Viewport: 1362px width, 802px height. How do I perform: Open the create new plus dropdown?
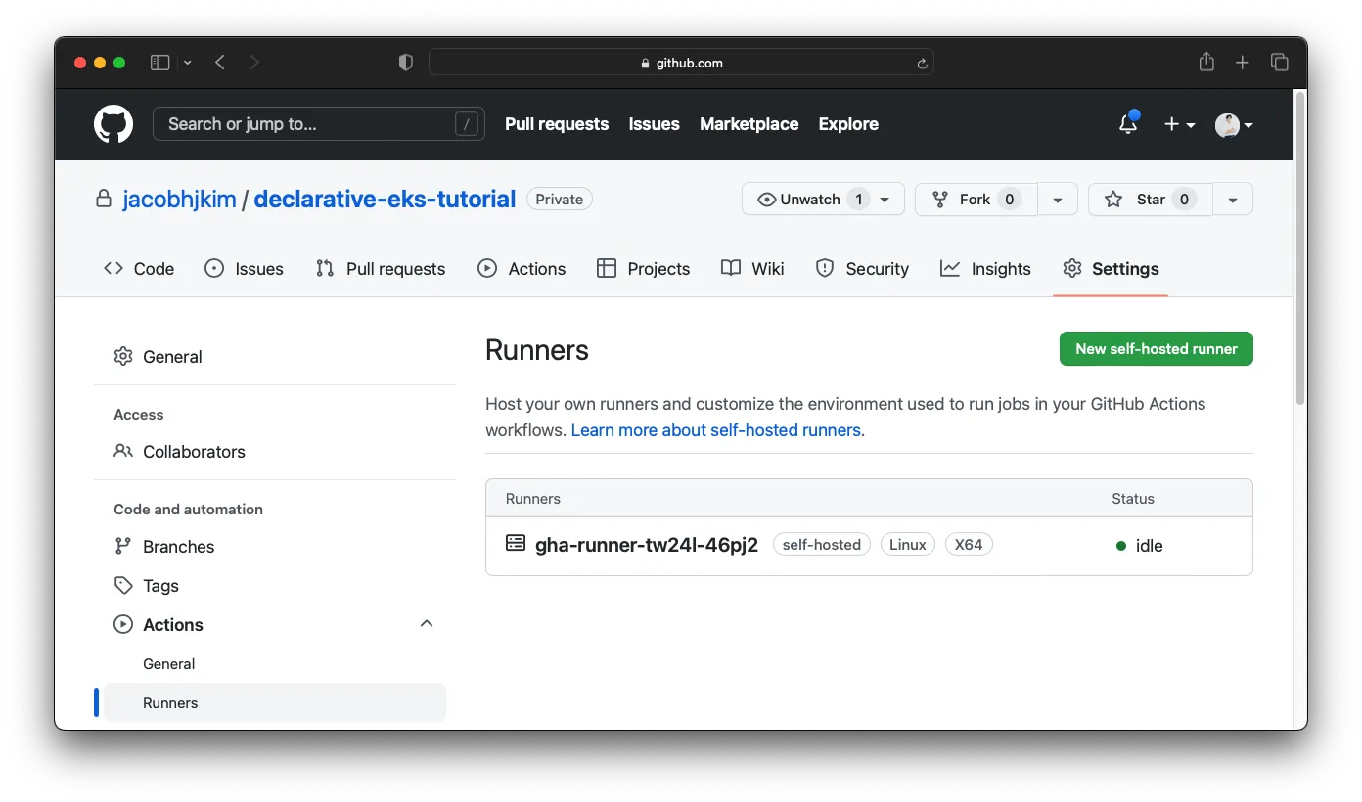(x=1179, y=124)
